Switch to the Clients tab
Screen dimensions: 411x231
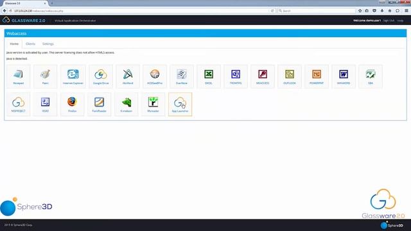click(30, 44)
